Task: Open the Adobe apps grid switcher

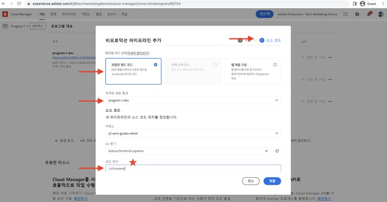Action: (x=345, y=14)
